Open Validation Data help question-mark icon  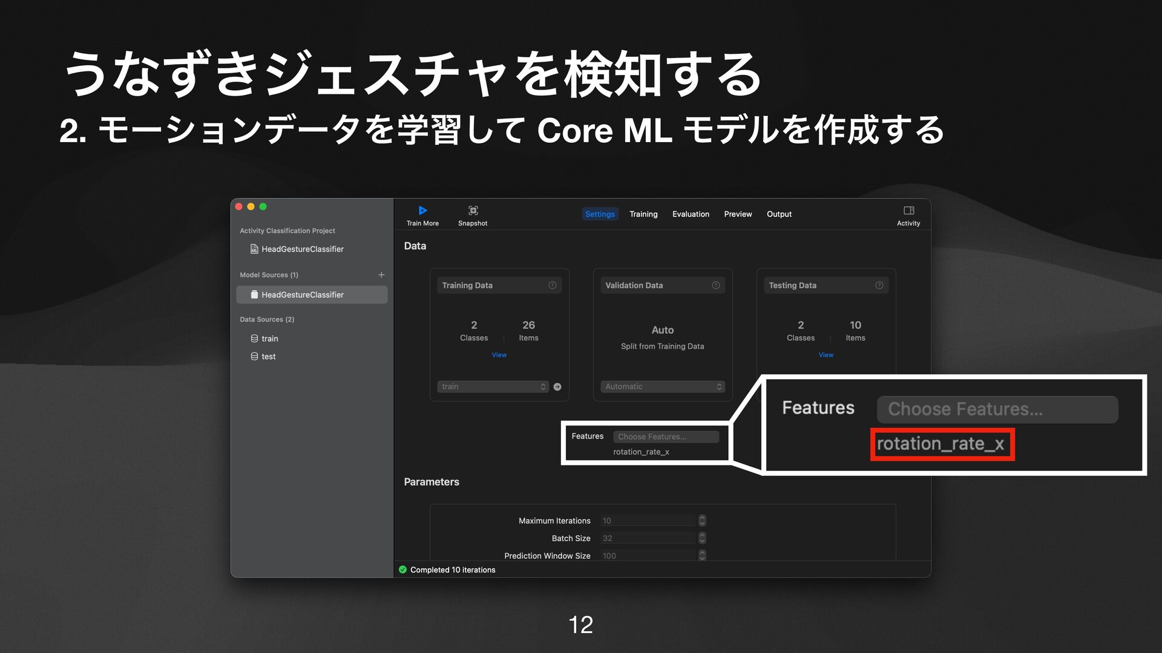click(716, 285)
